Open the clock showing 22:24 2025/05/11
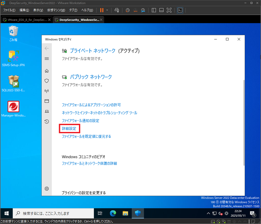This screenshot has width=261, height=224. [x=238, y=213]
